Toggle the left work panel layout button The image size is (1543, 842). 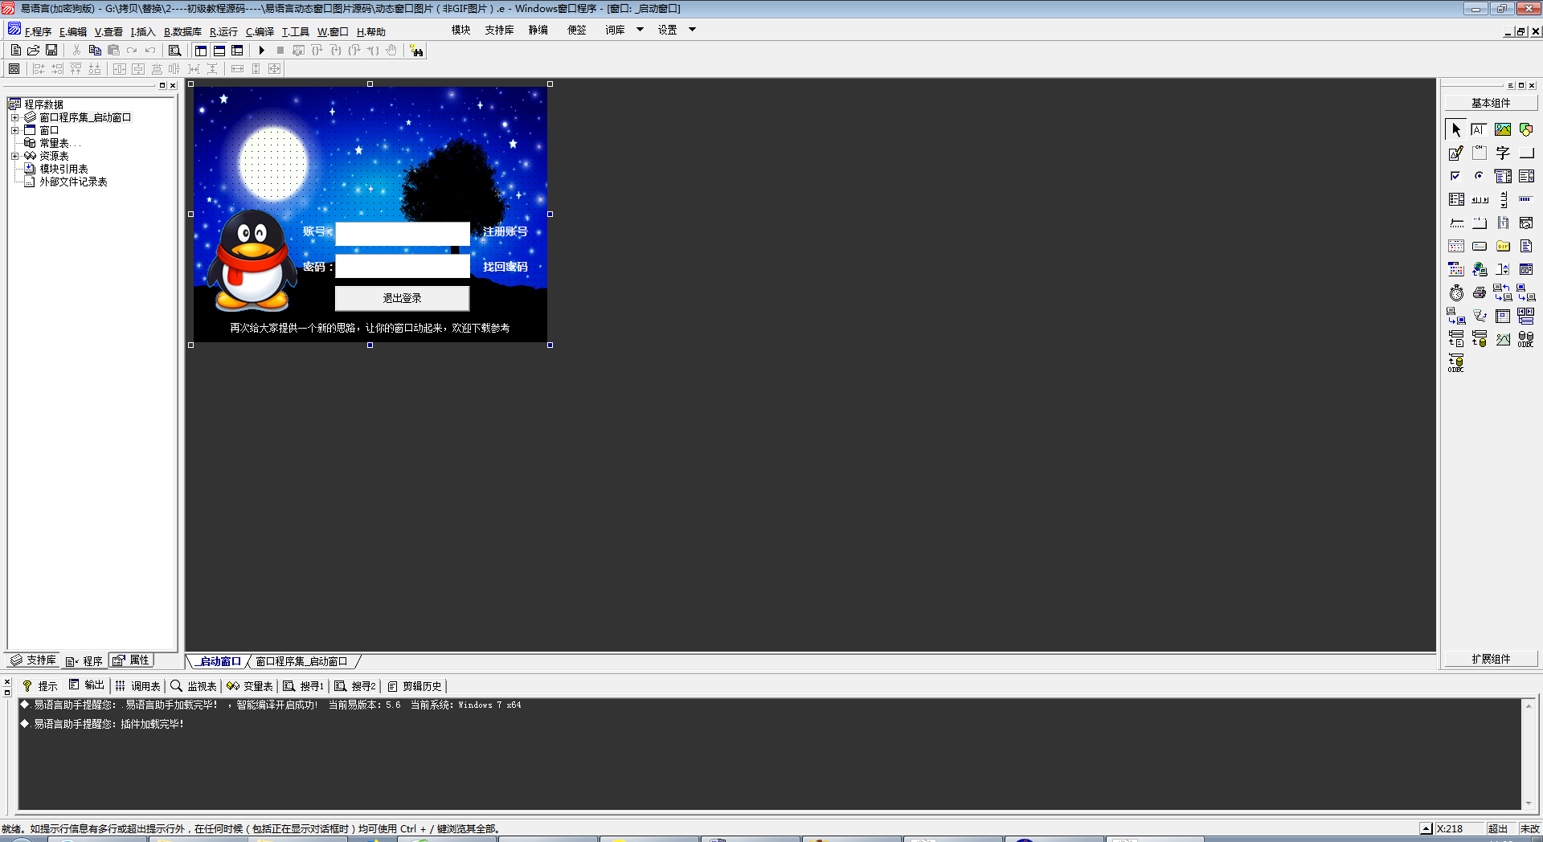tap(201, 50)
